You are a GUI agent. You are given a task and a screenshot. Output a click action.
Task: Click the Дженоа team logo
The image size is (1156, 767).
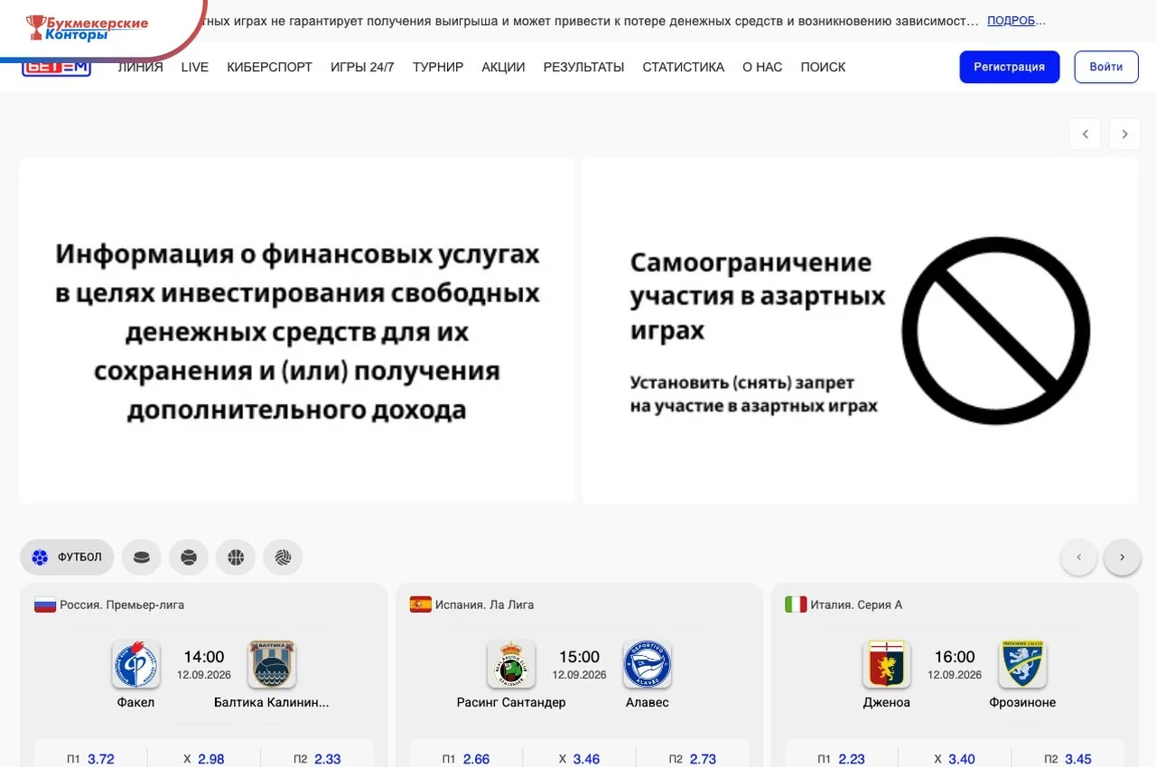[x=887, y=664]
